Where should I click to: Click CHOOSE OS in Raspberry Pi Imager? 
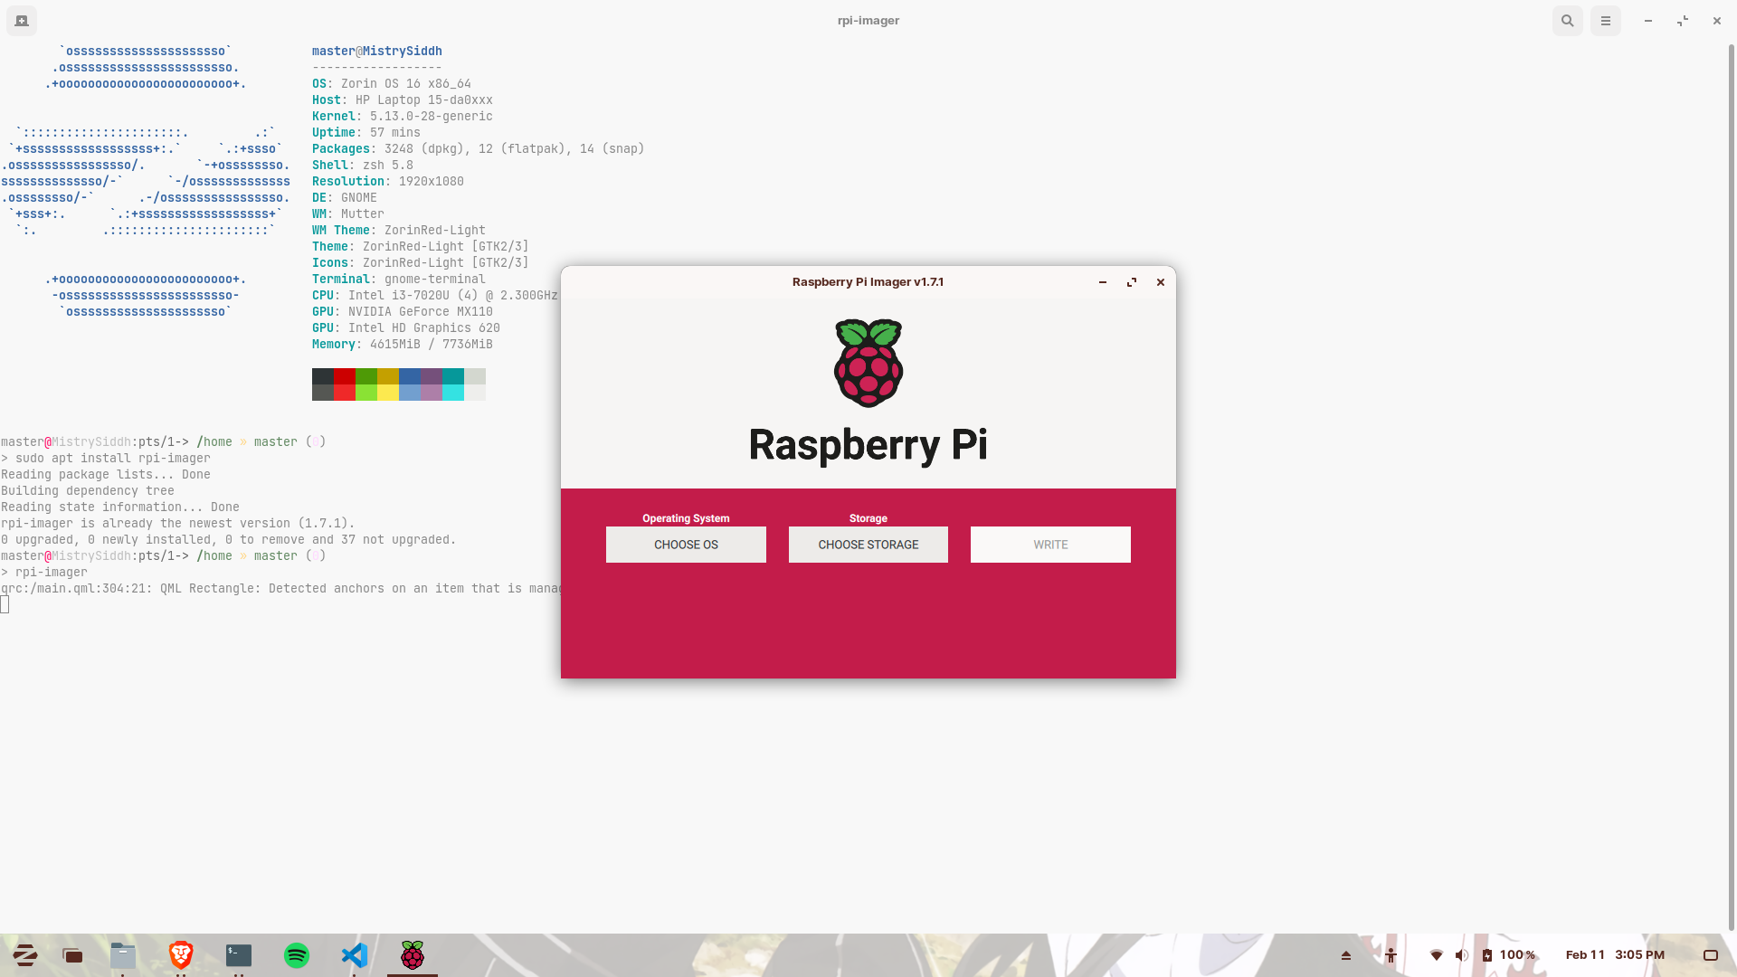point(686,545)
